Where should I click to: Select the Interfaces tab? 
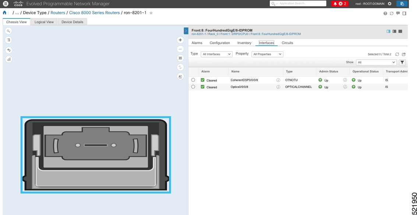(x=266, y=43)
